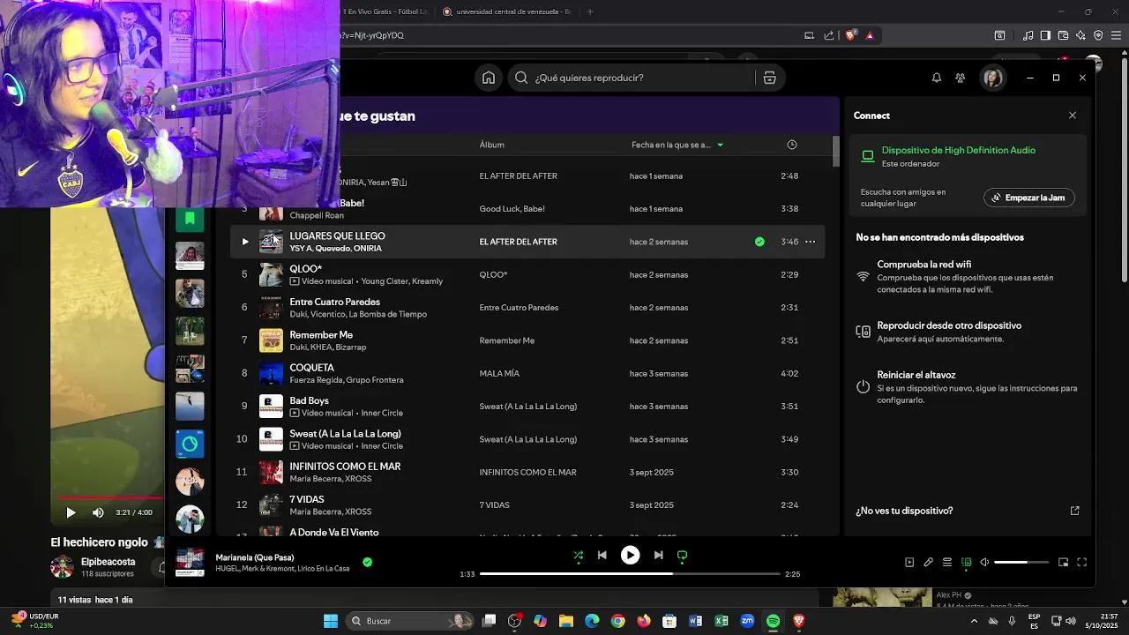Screen dimensions: 1129x635
Task: Sort by duration clock icon
Action: 791,145
